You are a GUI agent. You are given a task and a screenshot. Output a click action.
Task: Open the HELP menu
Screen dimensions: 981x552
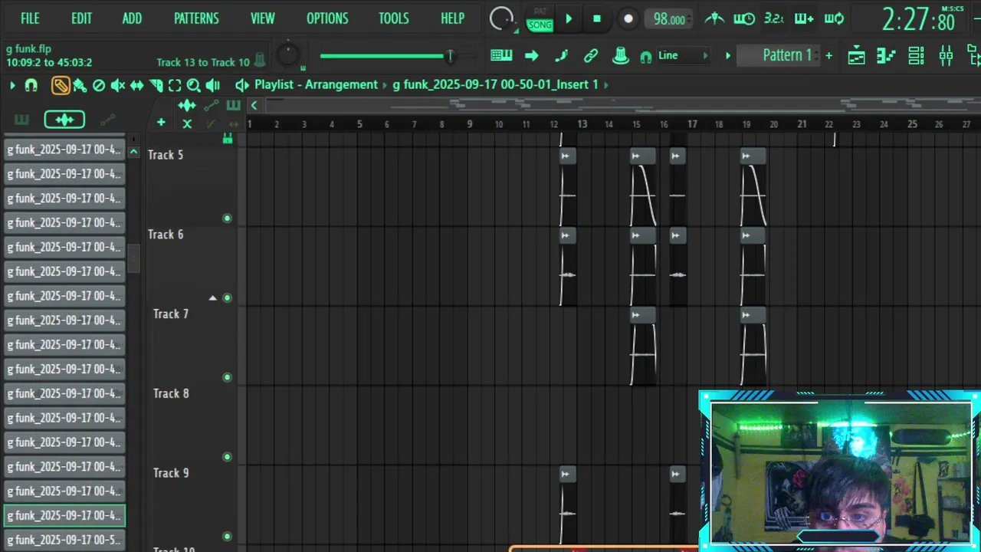tap(452, 18)
